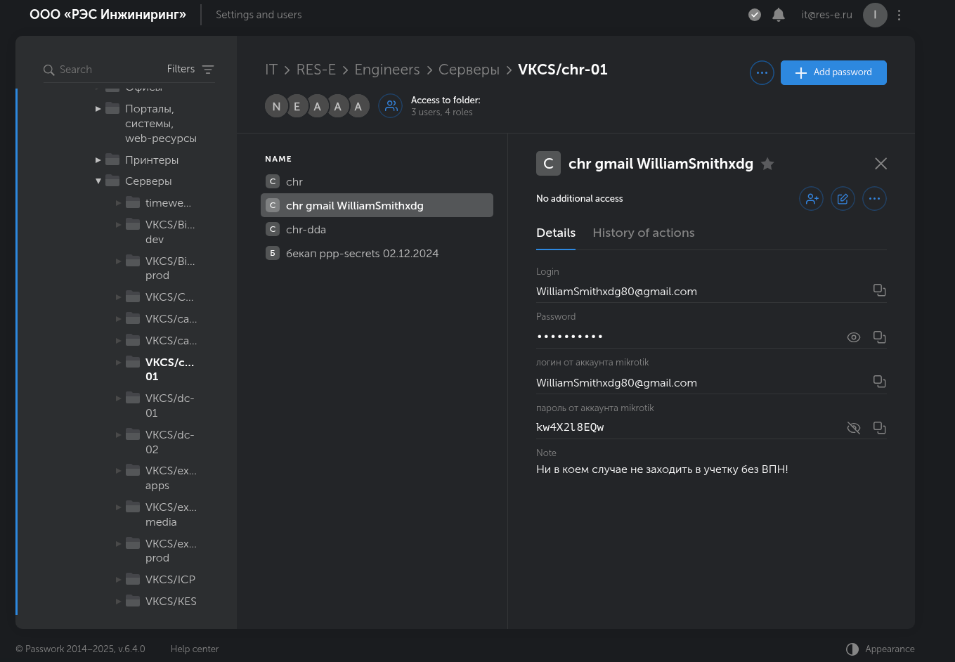Switch to History of actions tab
The width and height of the screenshot is (955, 662).
coord(643,233)
